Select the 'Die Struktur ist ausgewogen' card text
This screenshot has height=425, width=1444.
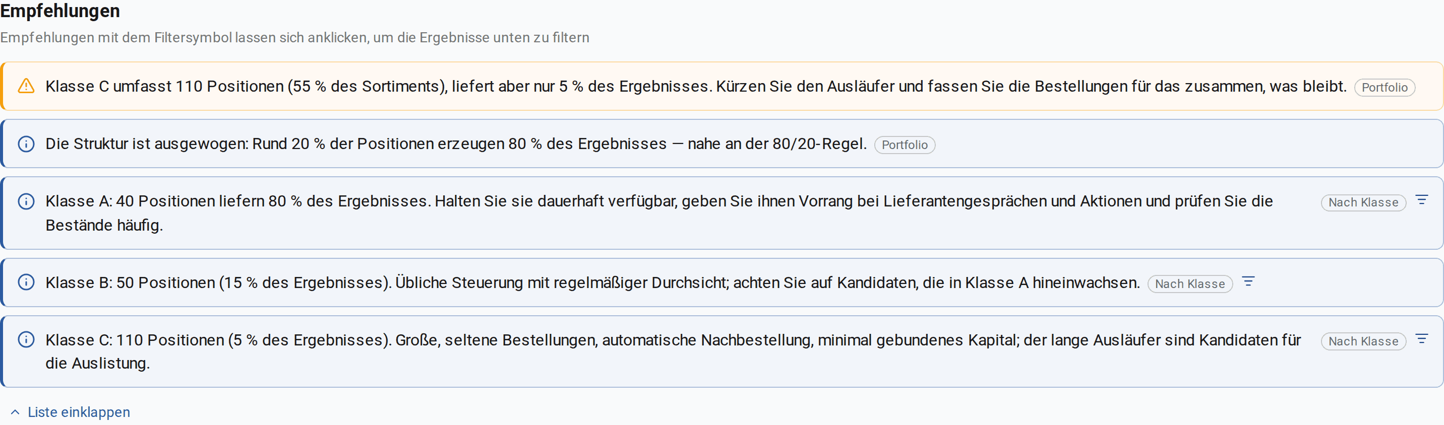[x=456, y=144]
